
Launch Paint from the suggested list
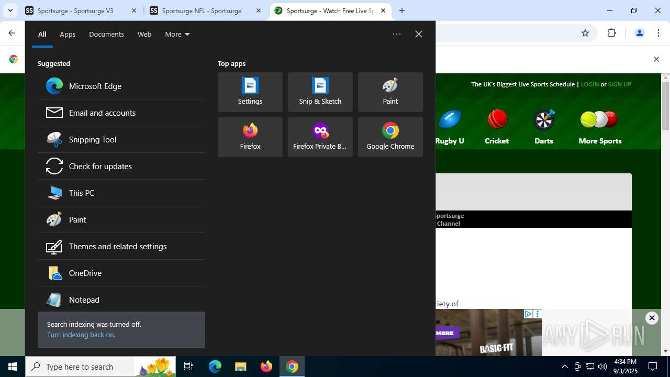click(121, 219)
